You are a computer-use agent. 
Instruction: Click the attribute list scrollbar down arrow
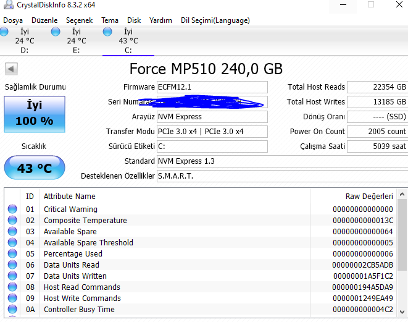pos(402,311)
